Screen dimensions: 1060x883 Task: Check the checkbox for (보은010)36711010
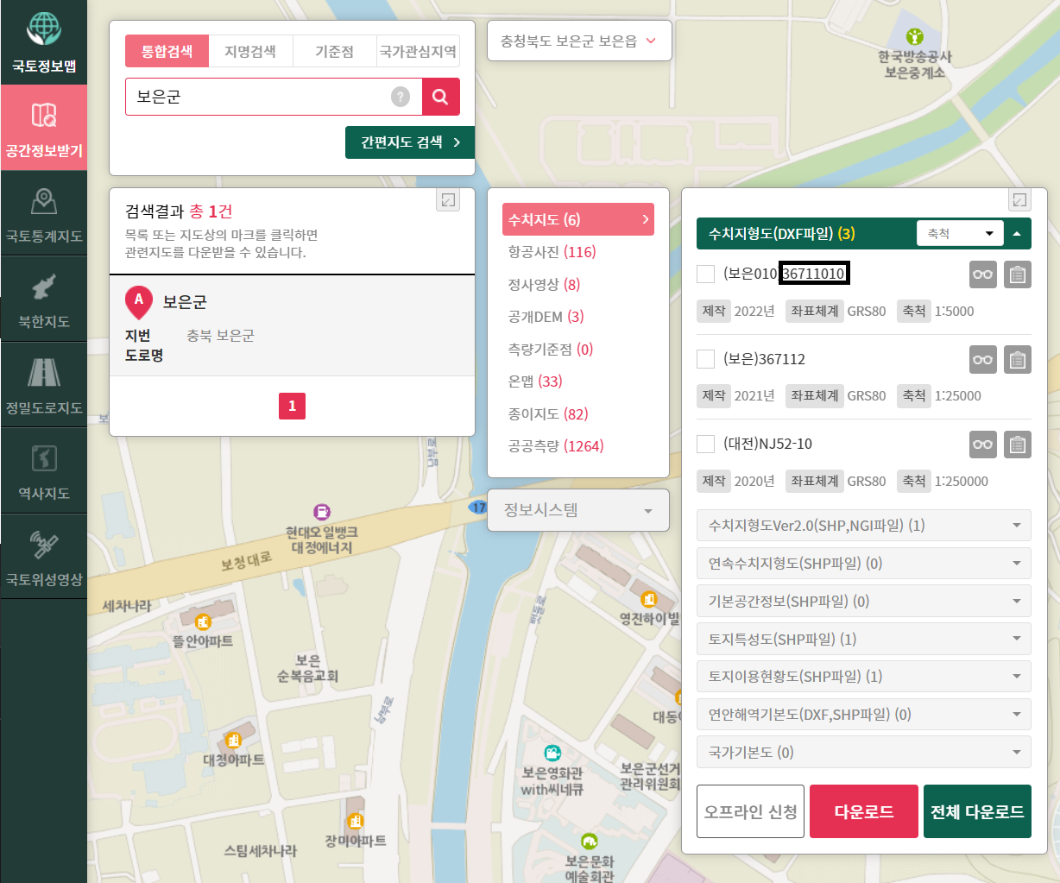click(705, 273)
